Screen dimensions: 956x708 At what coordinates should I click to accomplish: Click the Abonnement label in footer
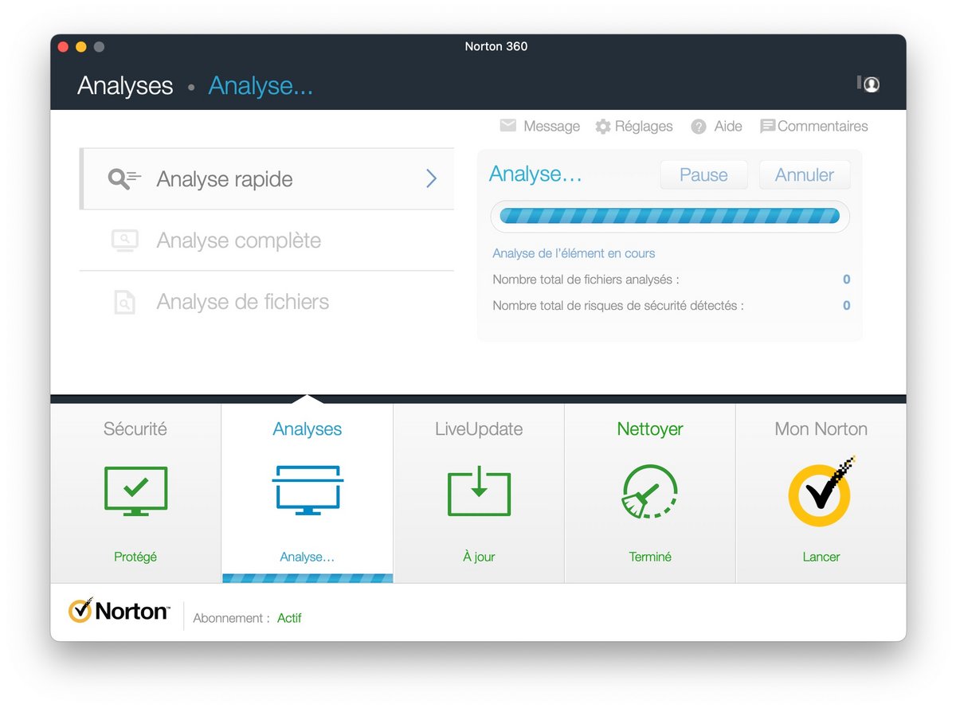pyautogui.click(x=231, y=618)
